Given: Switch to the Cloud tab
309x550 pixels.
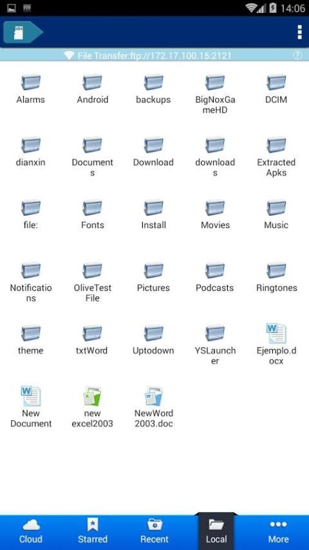Looking at the screenshot, I should tap(31, 531).
